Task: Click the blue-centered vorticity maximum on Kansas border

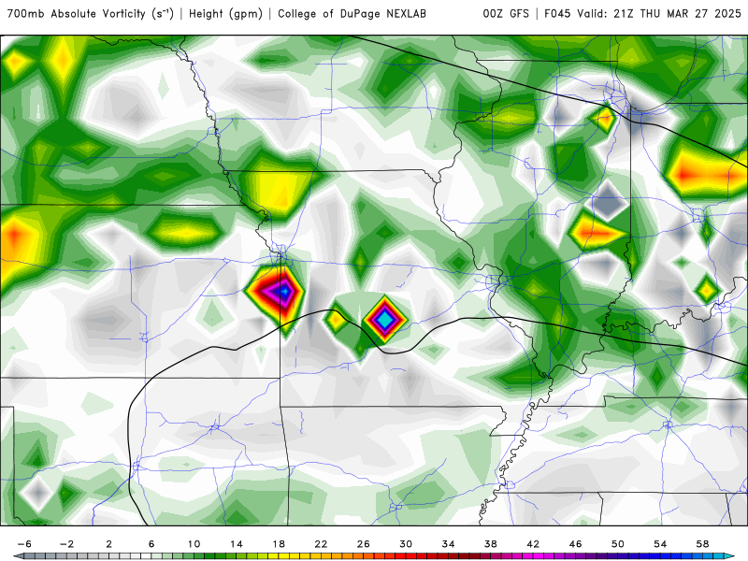Action: (x=284, y=290)
